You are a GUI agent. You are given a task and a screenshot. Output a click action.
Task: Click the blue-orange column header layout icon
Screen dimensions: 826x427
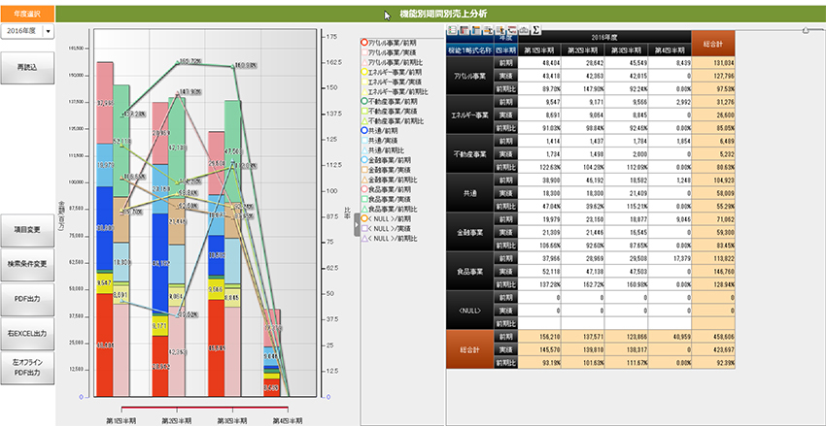click(x=476, y=30)
